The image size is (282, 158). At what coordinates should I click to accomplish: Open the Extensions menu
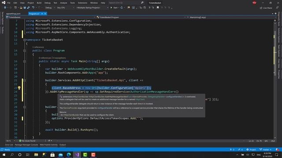click(x=82, y=3)
